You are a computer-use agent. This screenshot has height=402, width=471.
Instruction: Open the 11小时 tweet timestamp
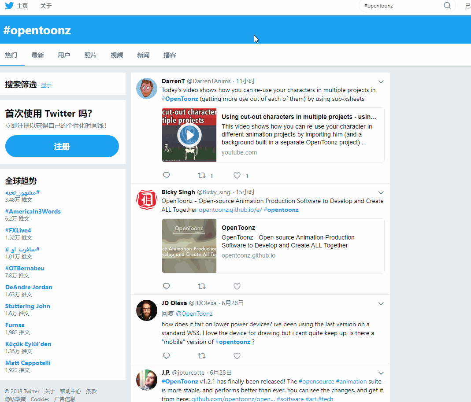[x=245, y=81]
